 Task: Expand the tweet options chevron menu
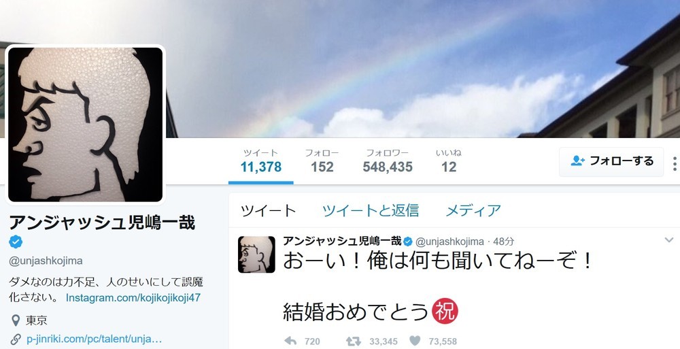(669, 239)
